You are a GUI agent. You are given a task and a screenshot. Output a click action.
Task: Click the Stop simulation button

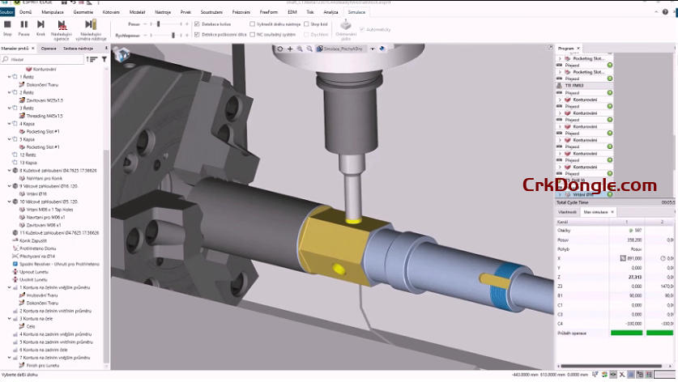[7, 25]
